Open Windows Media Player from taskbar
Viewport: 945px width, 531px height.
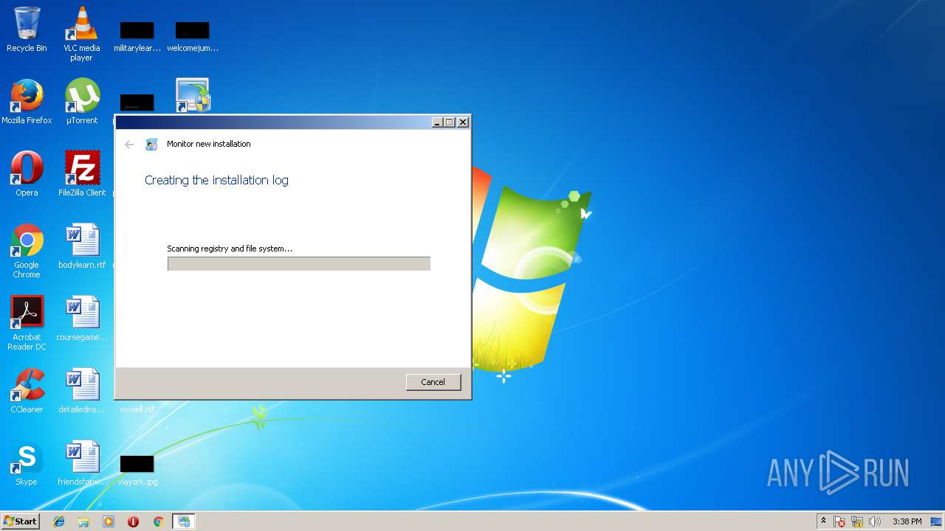[109, 521]
